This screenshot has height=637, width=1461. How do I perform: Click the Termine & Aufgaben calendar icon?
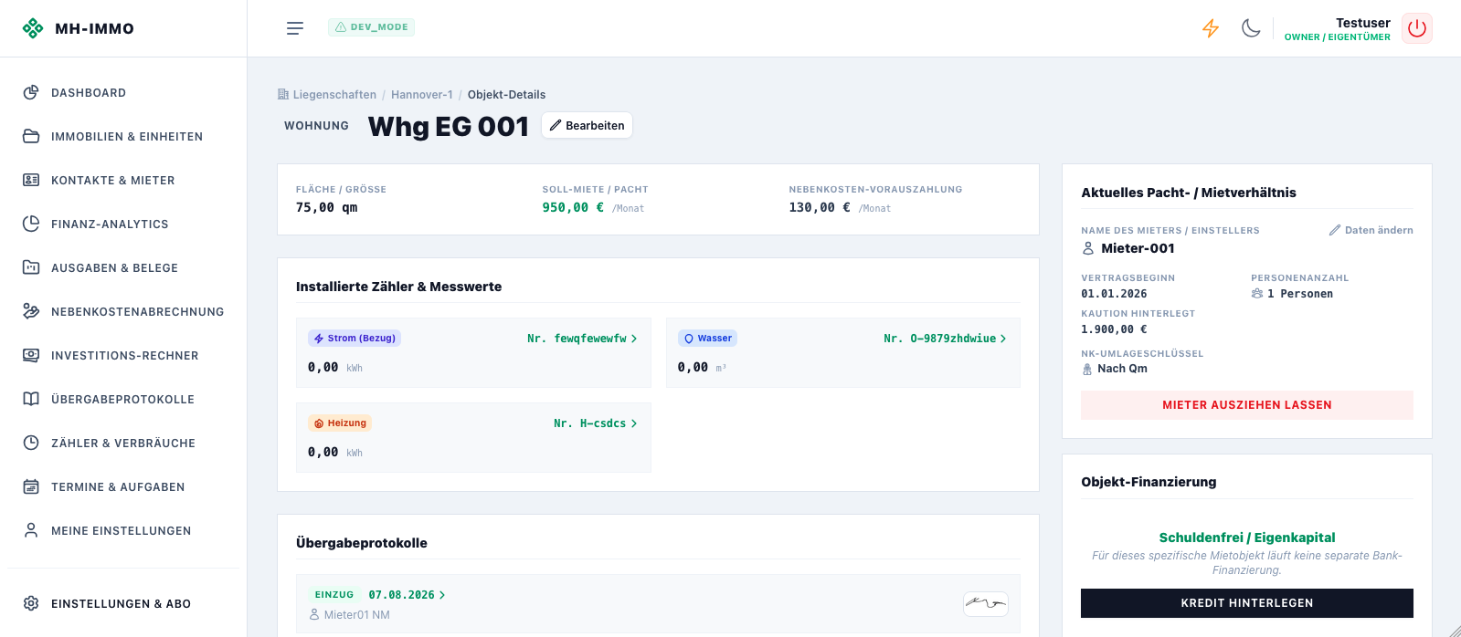click(x=31, y=486)
